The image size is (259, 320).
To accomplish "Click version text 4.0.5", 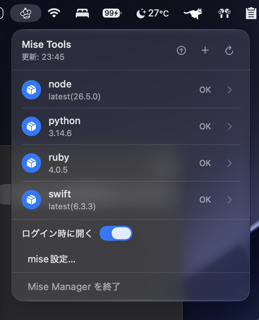I will click(x=58, y=170).
